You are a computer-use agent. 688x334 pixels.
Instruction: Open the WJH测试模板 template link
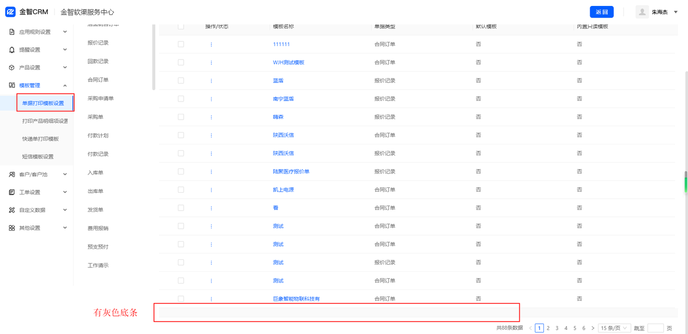289,62
